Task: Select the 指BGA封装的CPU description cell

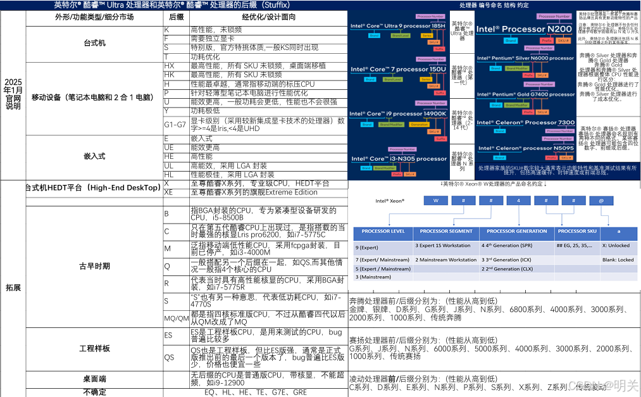Action: pos(268,214)
